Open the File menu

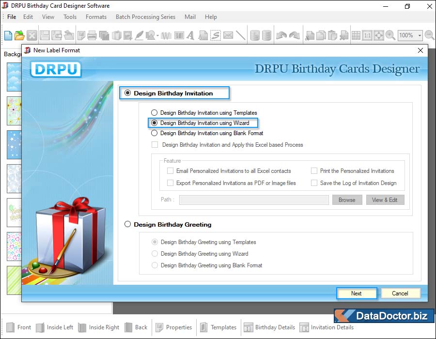click(12, 16)
